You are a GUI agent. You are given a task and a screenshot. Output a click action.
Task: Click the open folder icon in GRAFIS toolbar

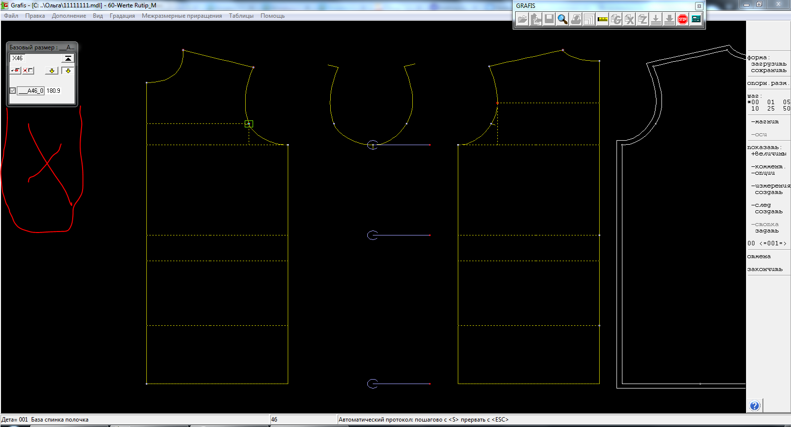522,19
